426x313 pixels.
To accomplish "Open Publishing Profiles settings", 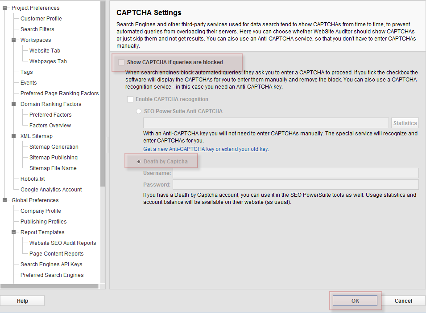I will point(43,222).
